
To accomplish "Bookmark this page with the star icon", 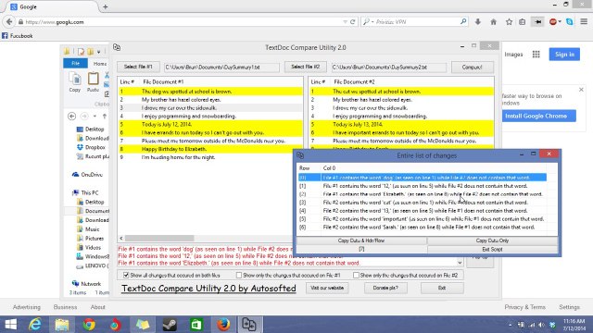I will 509,22.
